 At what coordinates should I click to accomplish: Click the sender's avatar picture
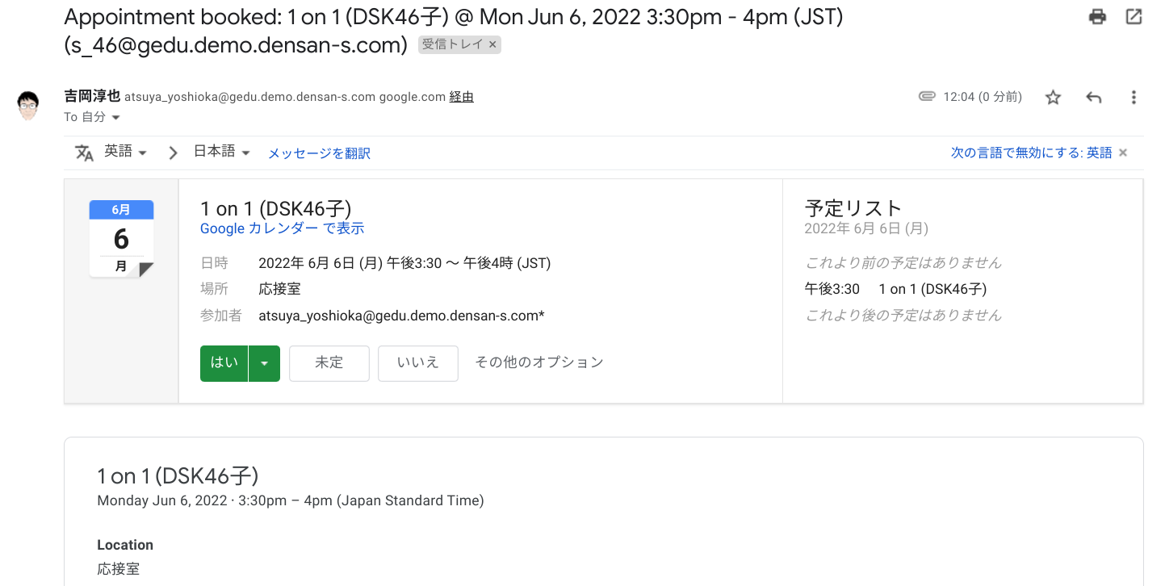28,105
